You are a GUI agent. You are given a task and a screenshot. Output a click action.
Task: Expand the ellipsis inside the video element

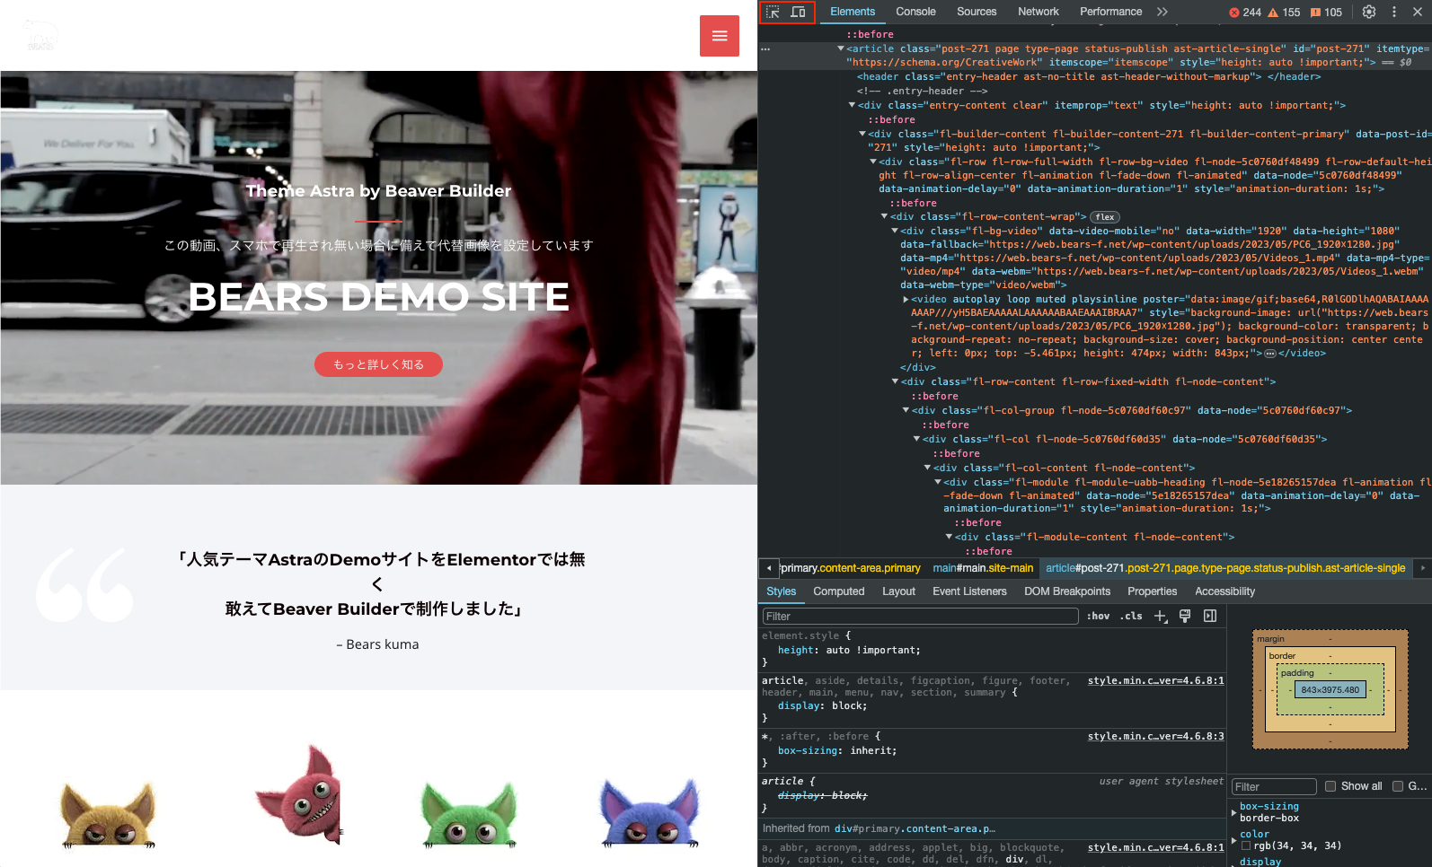click(1270, 354)
